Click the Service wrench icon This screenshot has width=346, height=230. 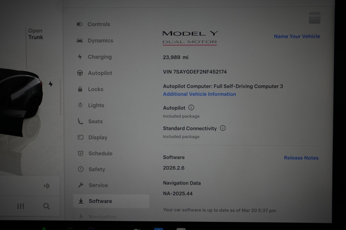coord(81,185)
